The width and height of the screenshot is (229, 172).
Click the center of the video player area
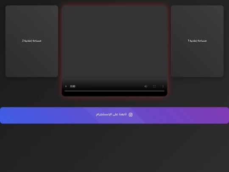click(114, 51)
